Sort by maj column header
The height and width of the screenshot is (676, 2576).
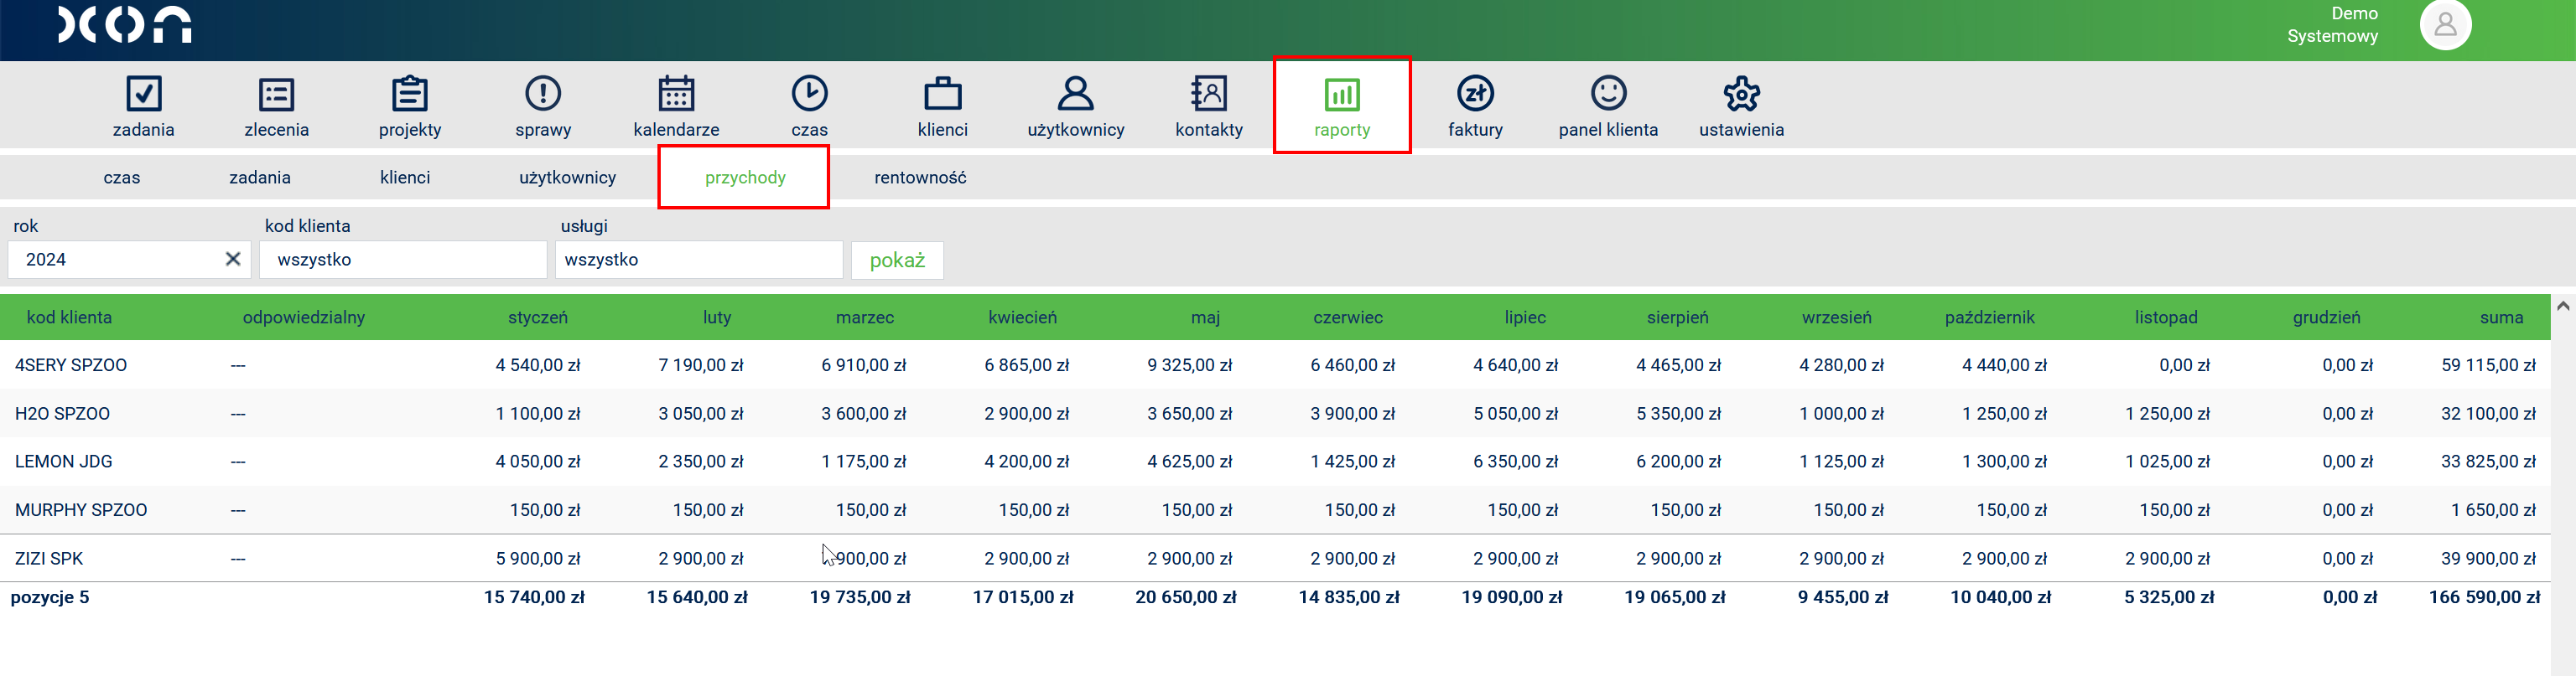(1205, 317)
